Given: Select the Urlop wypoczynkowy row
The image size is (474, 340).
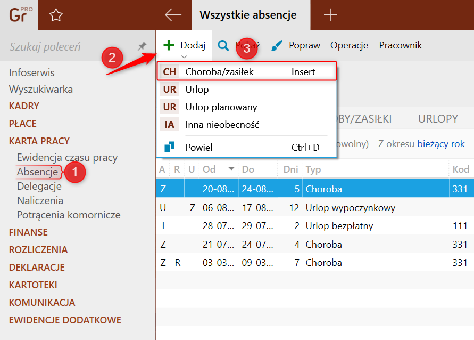Looking at the screenshot, I should coord(315,208).
